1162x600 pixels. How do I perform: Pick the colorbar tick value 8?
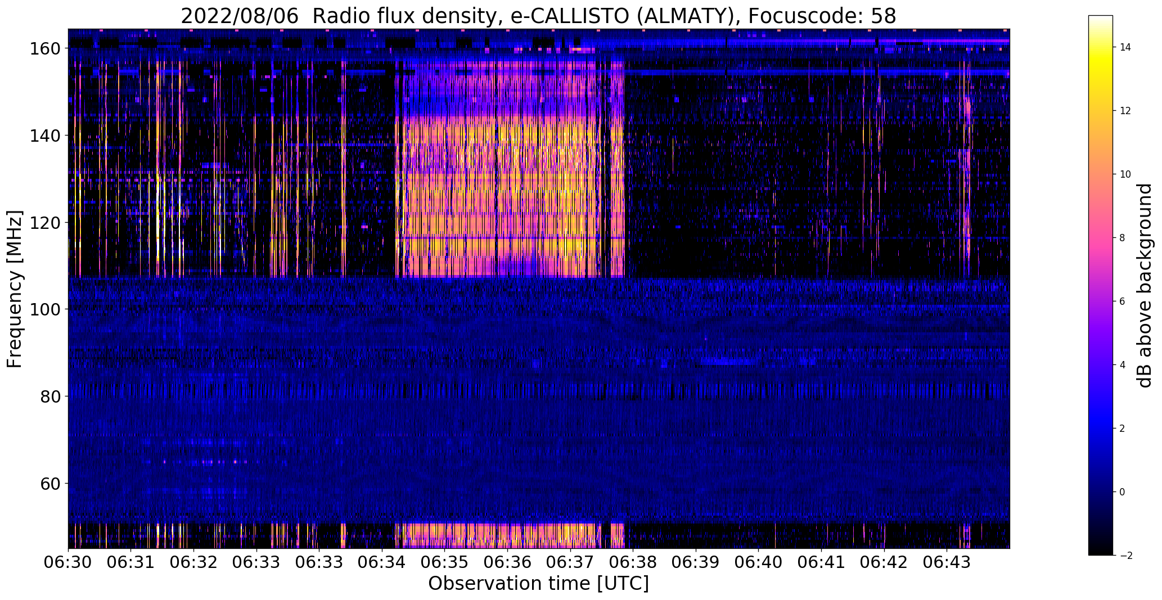click(x=1123, y=238)
